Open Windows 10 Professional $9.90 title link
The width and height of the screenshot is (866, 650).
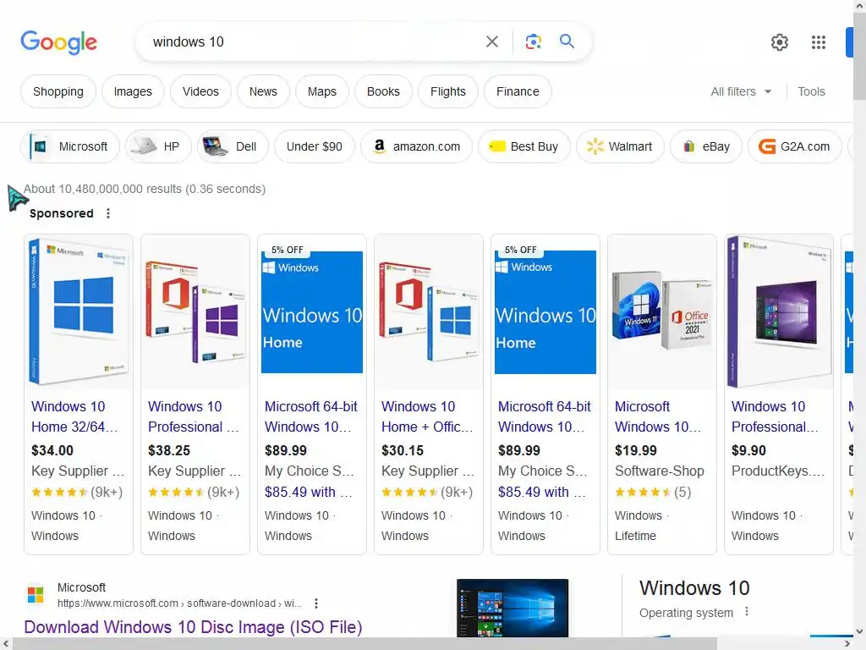coord(775,416)
